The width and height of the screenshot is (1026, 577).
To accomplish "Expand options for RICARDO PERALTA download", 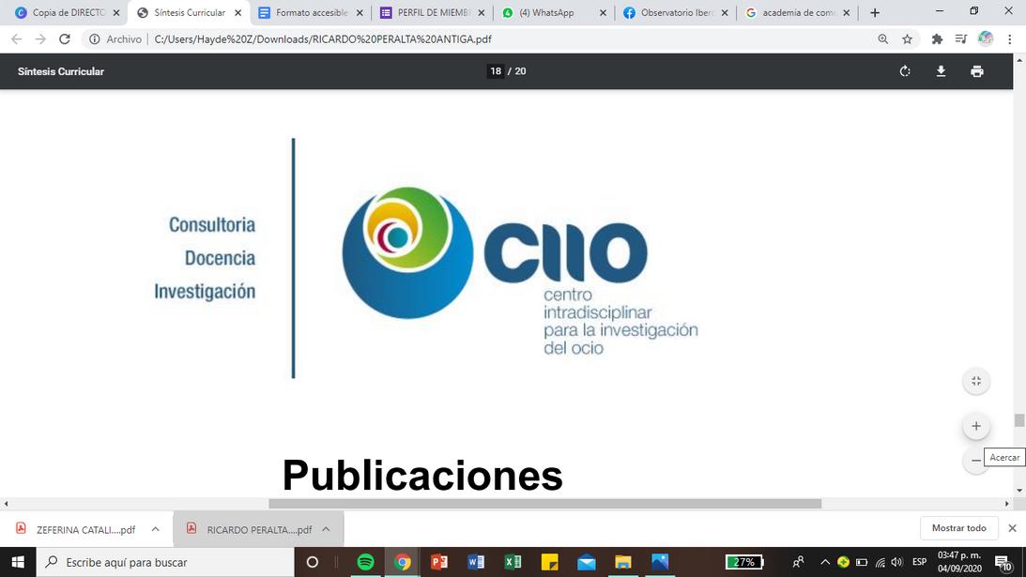I will 326,529.
